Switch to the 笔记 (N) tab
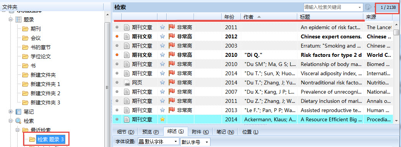The image size is (401, 147). (x=225, y=132)
